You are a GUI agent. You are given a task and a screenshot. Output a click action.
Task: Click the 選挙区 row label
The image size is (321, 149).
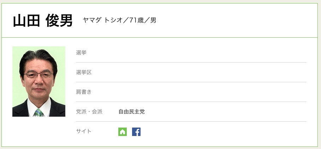84,72
